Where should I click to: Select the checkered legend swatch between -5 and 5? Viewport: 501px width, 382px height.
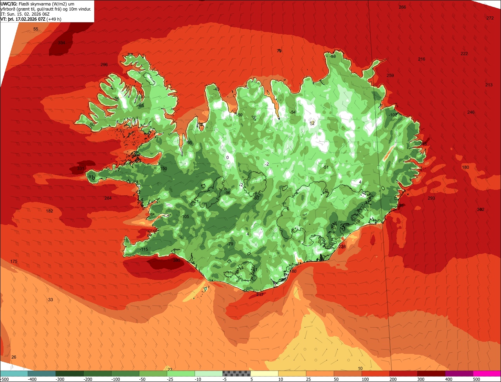point(236,374)
